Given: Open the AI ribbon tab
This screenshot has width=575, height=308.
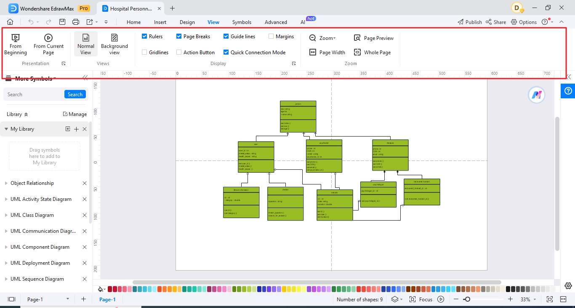Looking at the screenshot, I should [x=303, y=22].
